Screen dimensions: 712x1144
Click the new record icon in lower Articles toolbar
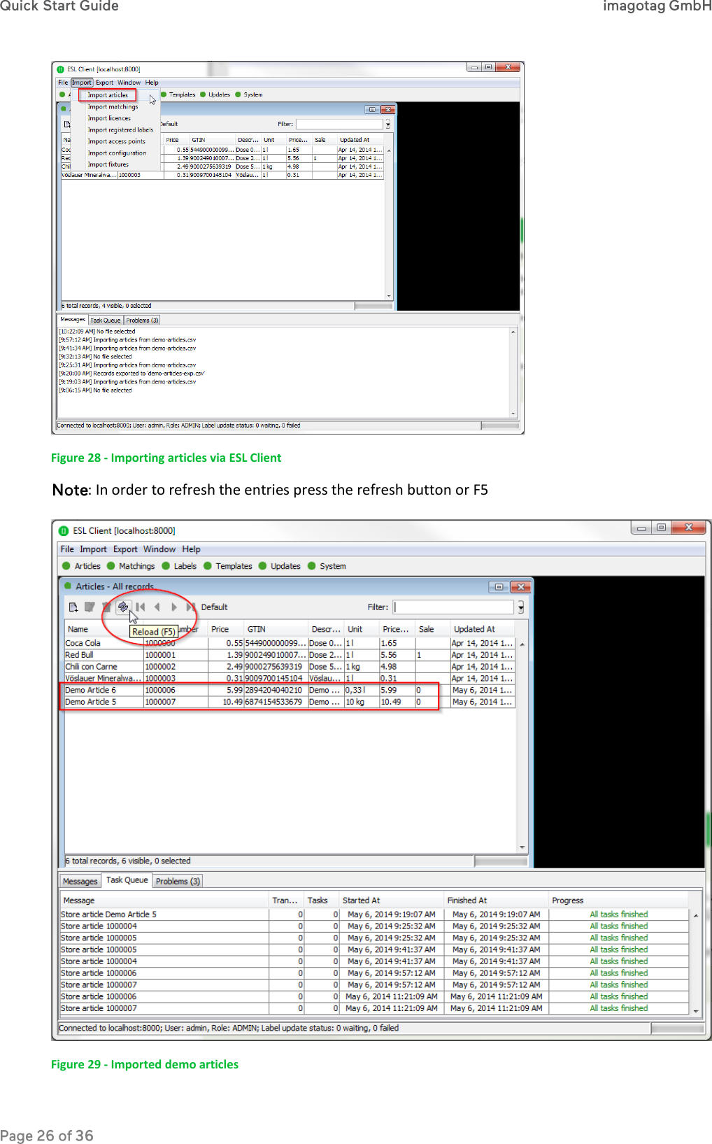73,607
